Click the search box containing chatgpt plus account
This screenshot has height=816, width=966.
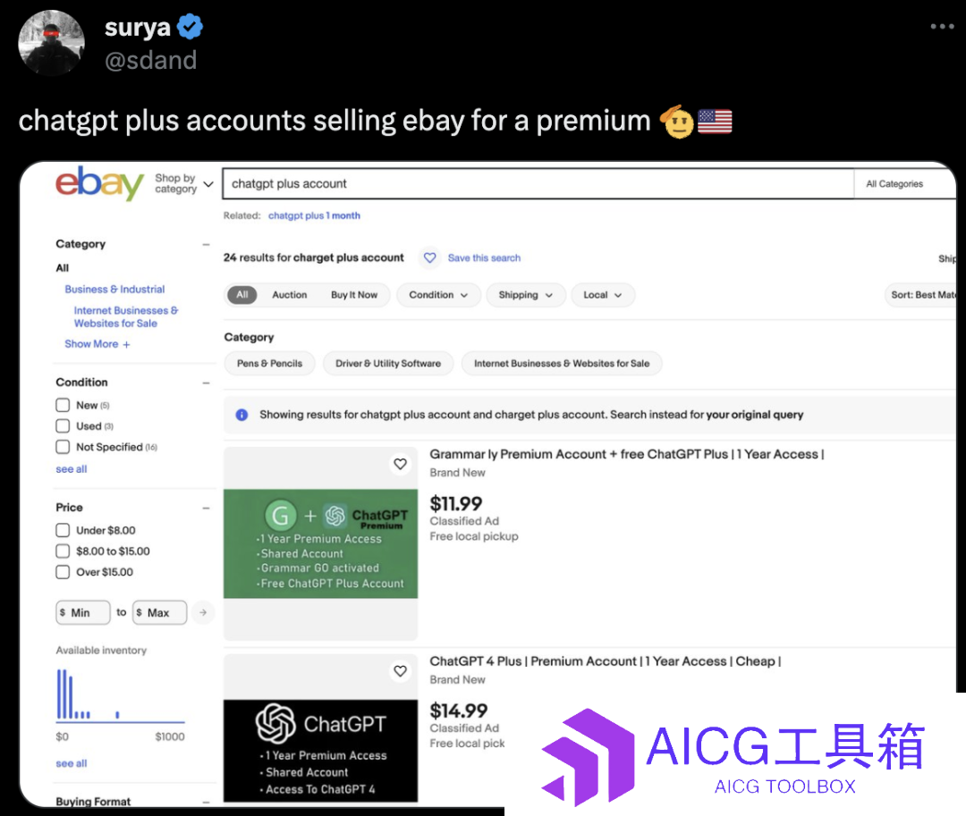coord(538,183)
